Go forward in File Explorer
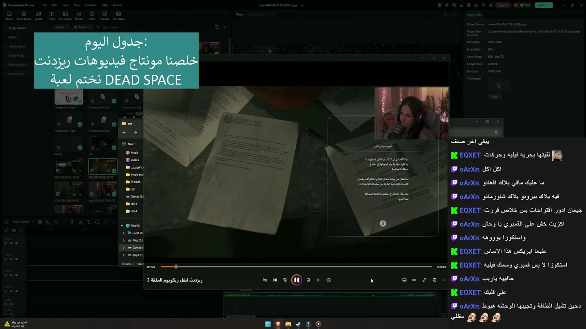The width and height of the screenshot is (586, 329). pyautogui.click(x=135, y=133)
